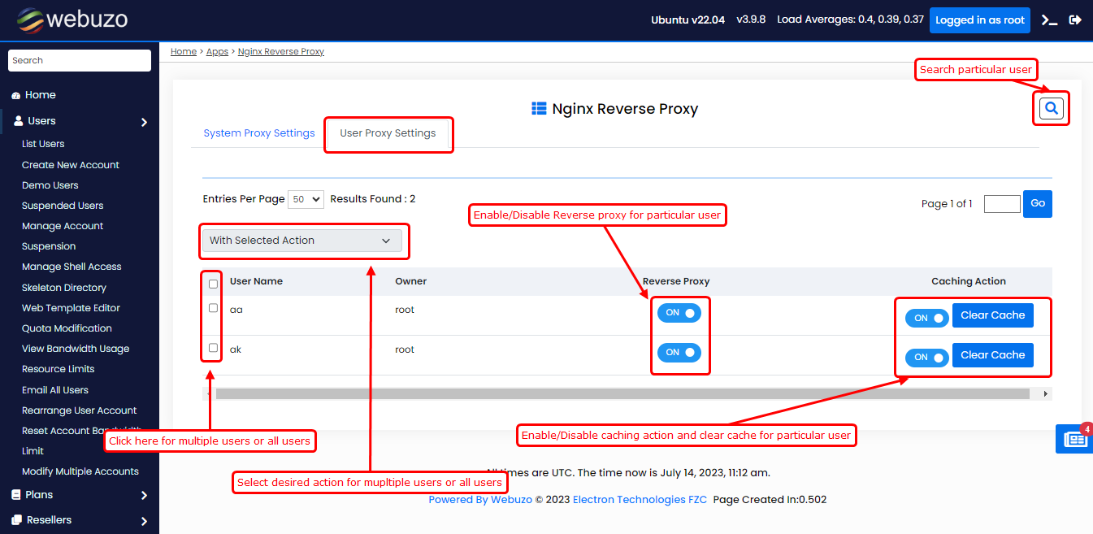Change Entries Per Page dropdown
This screenshot has height=534, width=1093.
(306, 199)
